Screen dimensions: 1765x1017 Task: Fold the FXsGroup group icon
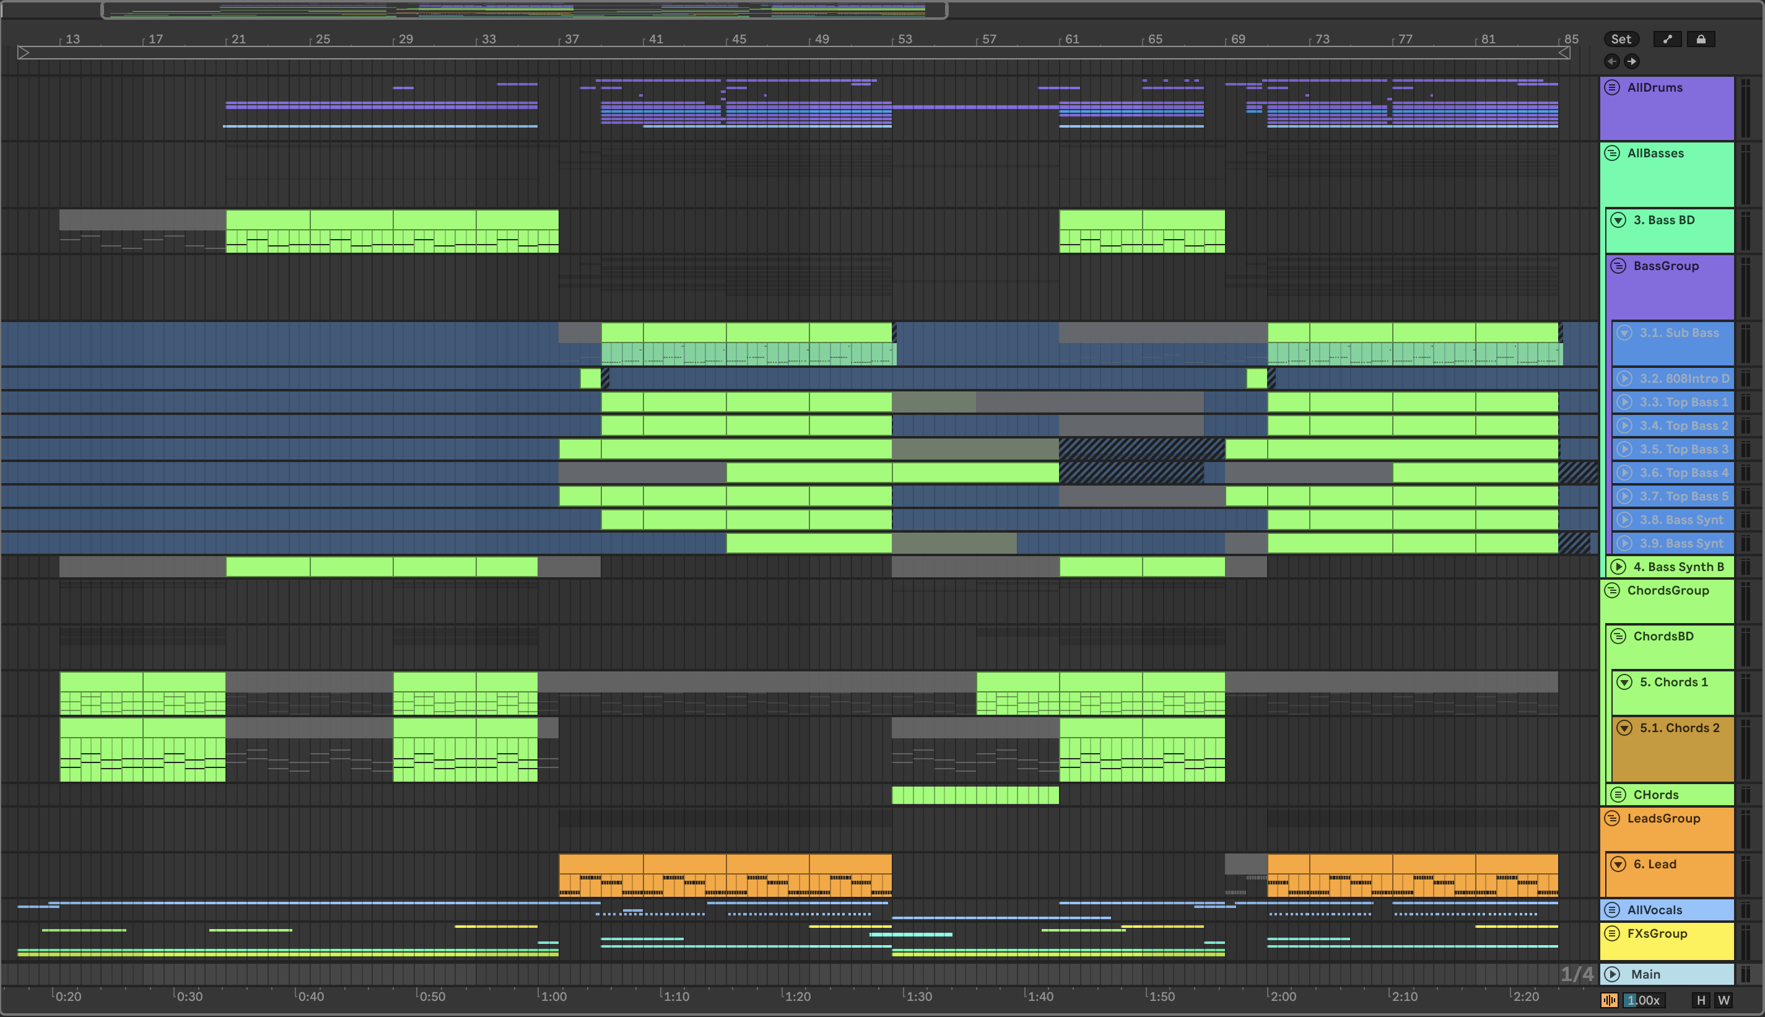[1612, 933]
